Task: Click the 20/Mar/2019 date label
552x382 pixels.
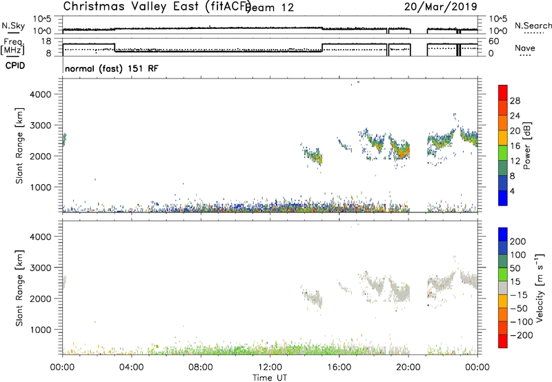Action: (440, 6)
